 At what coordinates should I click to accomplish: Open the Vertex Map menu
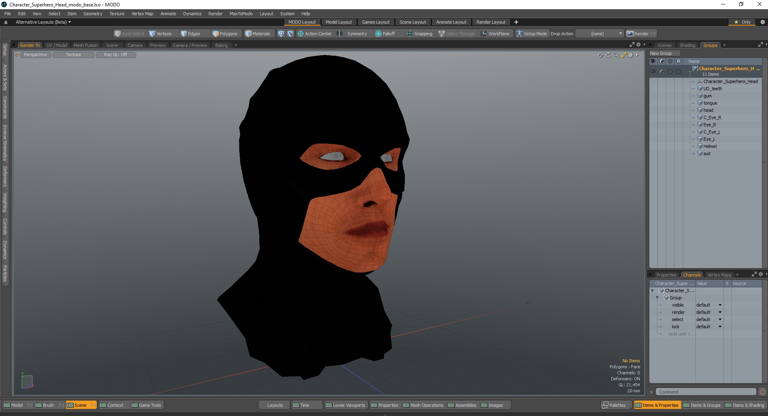pyautogui.click(x=142, y=14)
